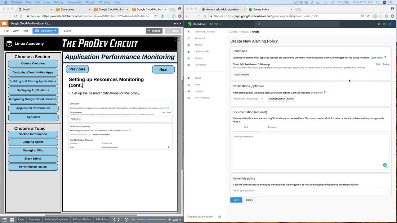Click the Uptime Checks sidebar icon

tap(189, 51)
